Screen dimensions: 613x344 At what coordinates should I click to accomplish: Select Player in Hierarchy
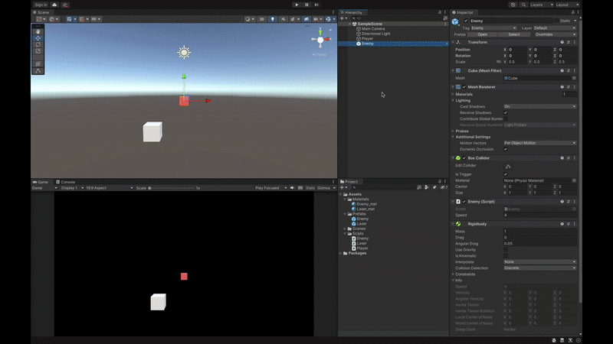(367, 39)
